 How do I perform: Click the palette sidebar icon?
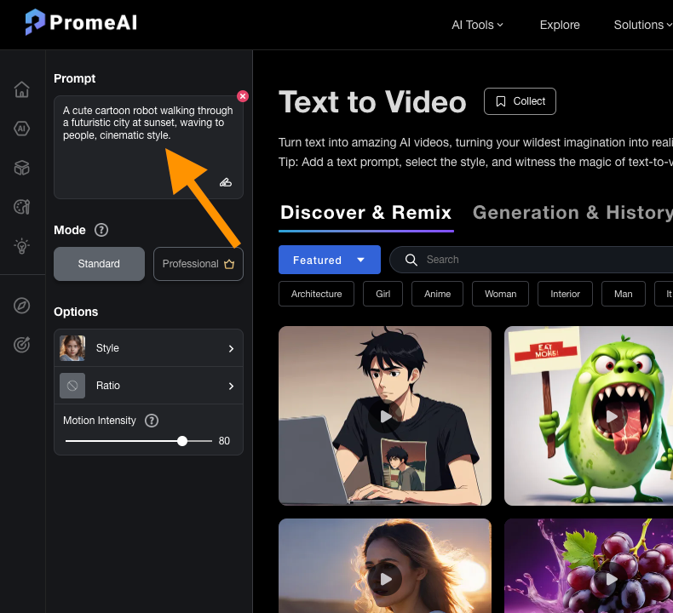(22, 207)
